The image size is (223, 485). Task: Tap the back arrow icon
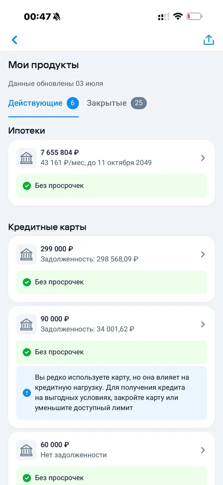click(14, 40)
